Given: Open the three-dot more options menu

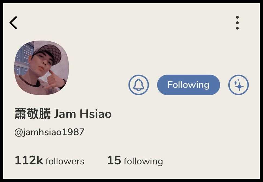Looking at the screenshot, I should (237, 23).
